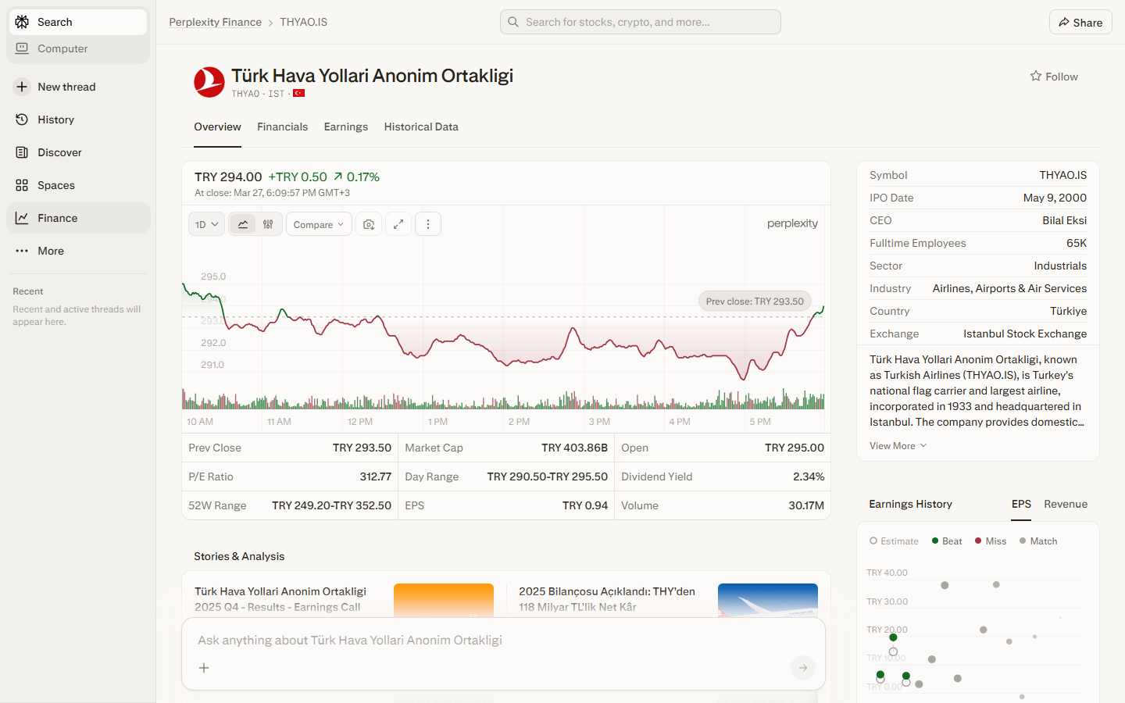Click the price change 0.17% indicator
Image resolution: width=1125 pixels, height=703 pixels.
tap(356, 177)
